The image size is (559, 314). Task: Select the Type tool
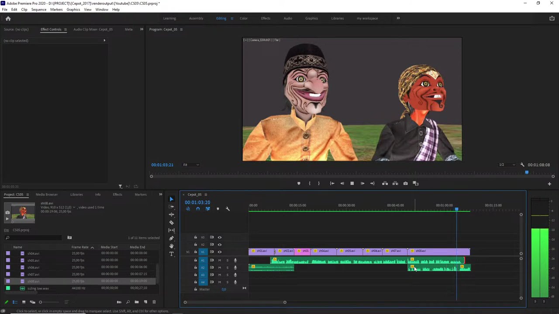click(171, 254)
